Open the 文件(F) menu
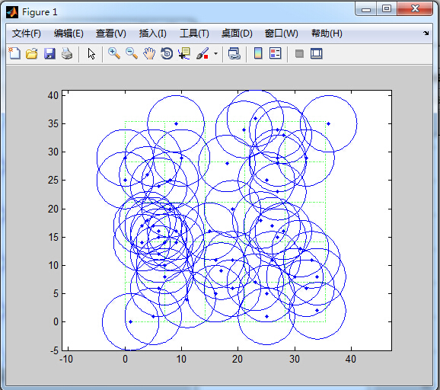440x390 pixels. click(27, 34)
